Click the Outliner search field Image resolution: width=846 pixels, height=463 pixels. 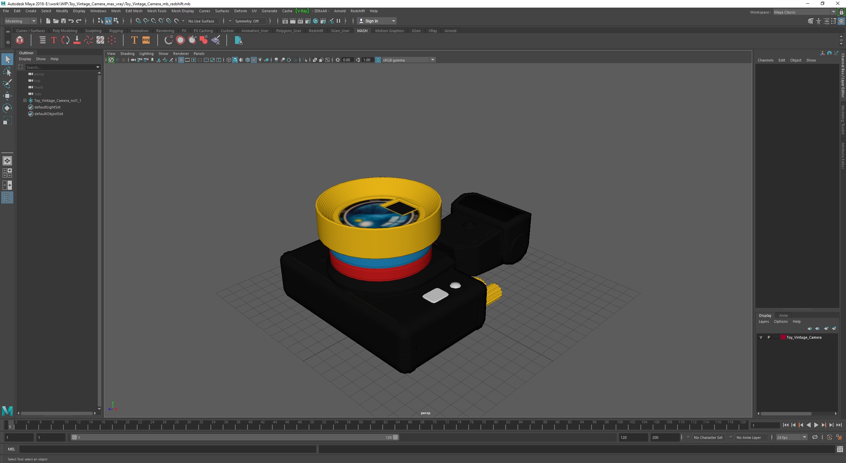[59, 67]
